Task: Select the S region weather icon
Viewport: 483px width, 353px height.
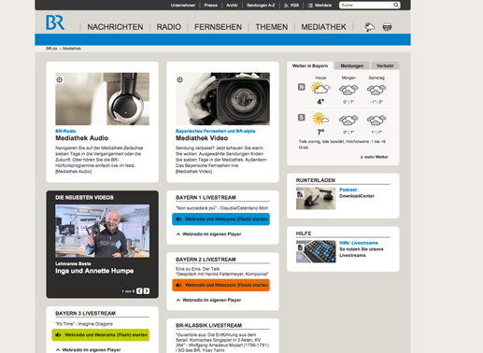Action: click(302, 118)
